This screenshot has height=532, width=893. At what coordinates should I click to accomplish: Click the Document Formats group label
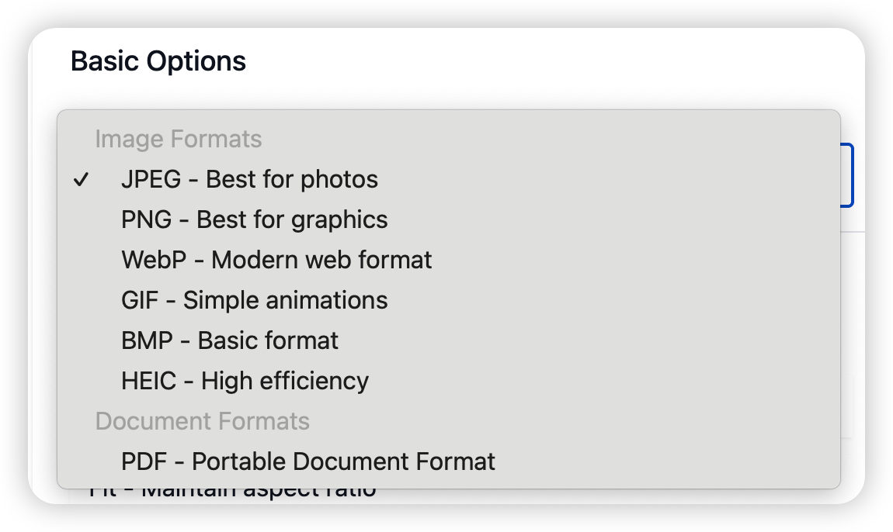pyautogui.click(x=202, y=421)
